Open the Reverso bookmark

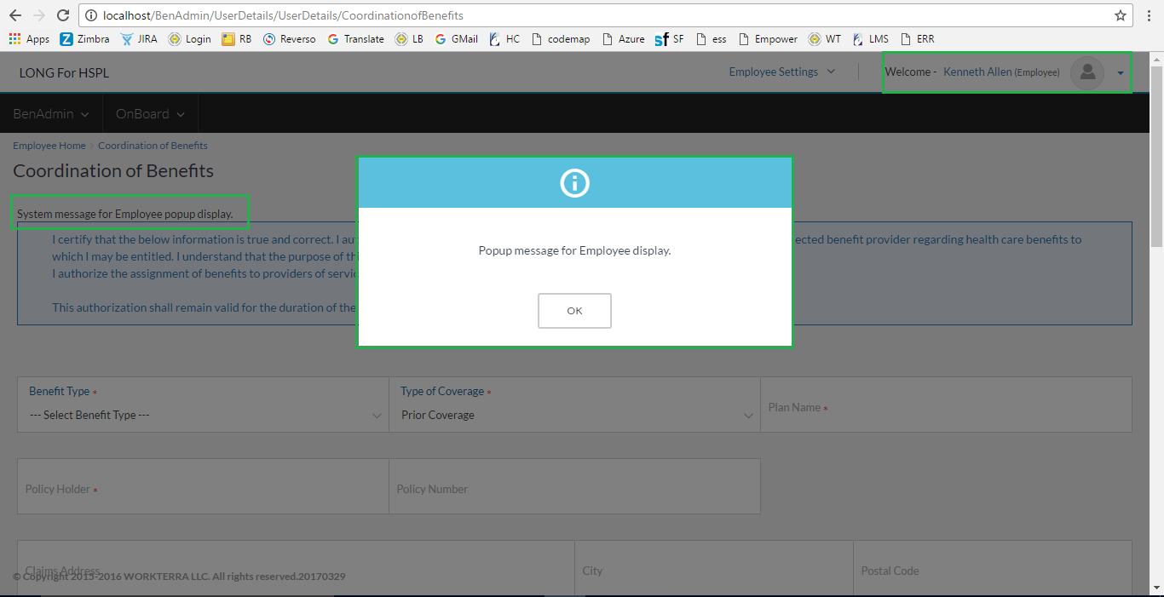[x=289, y=39]
